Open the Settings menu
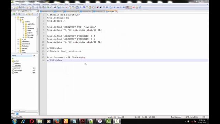The height and width of the screenshot is (124, 220). point(54,4)
